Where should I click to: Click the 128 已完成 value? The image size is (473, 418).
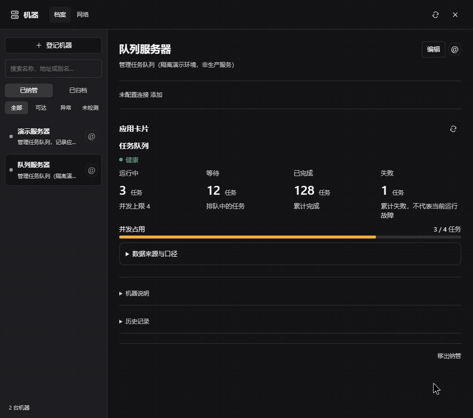(x=304, y=191)
